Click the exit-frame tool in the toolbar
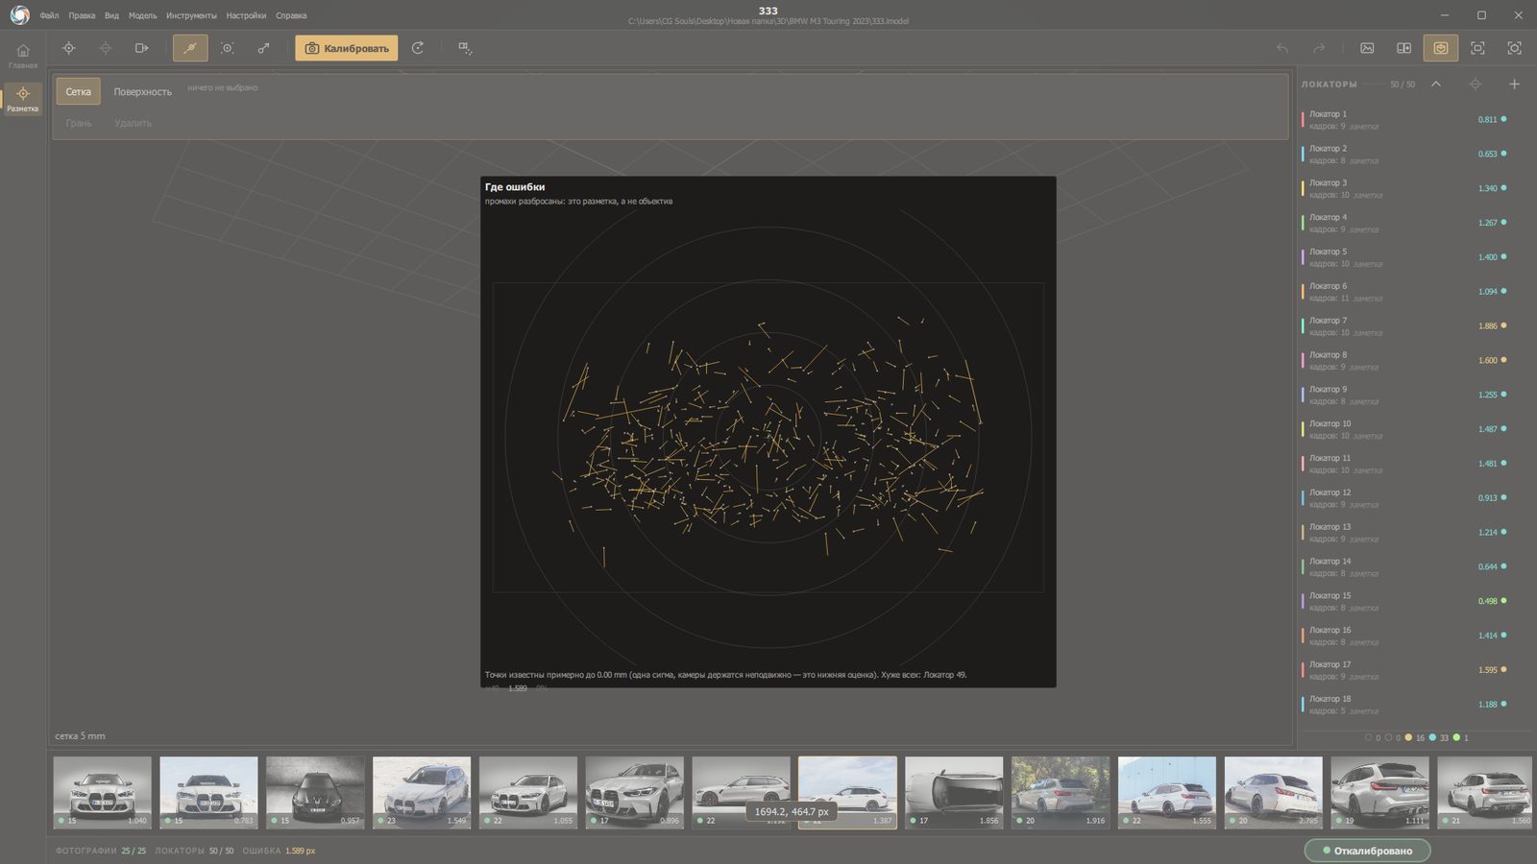Image resolution: width=1537 pixels, height=864 pixels. 142,48
